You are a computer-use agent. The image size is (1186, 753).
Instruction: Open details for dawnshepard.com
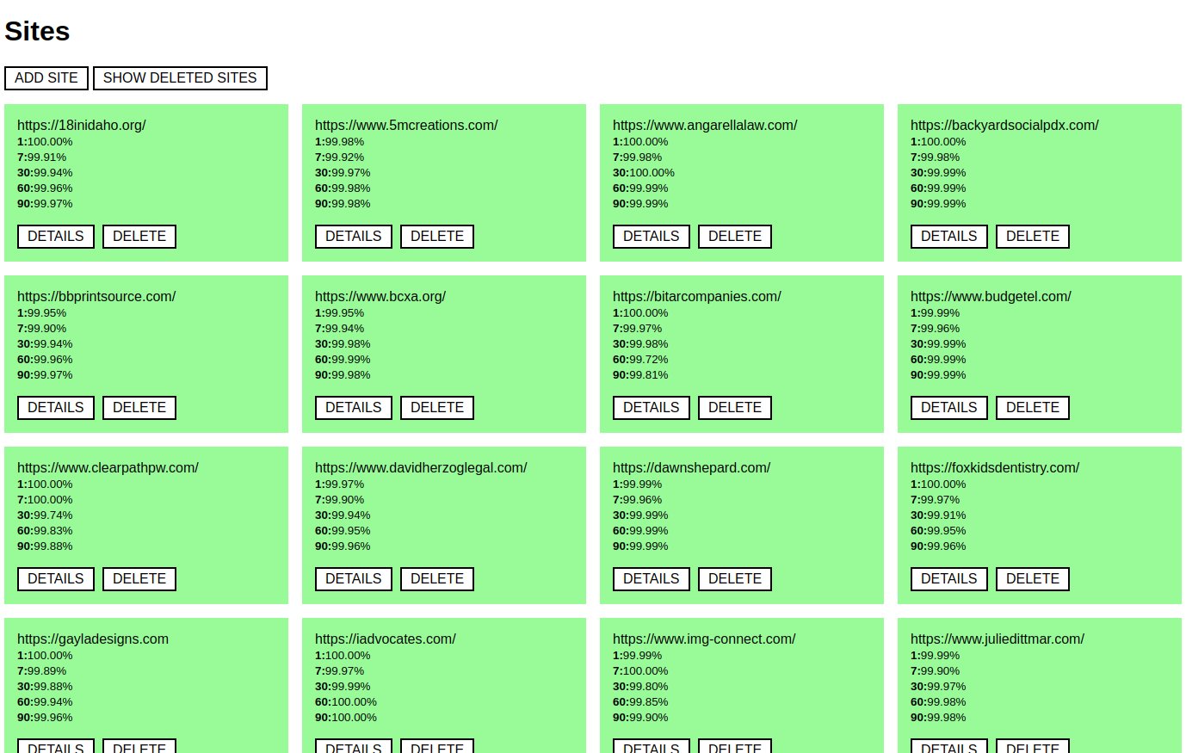(651, 579)
